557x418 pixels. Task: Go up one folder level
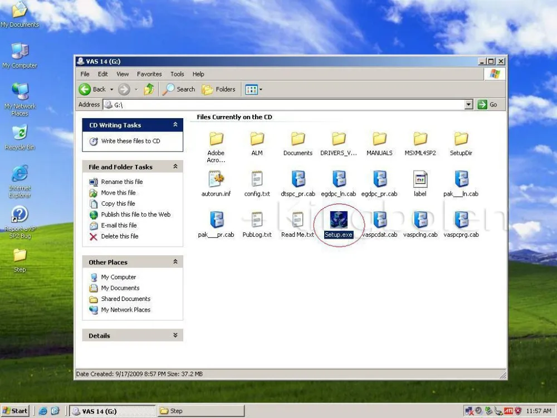(149, 89)
